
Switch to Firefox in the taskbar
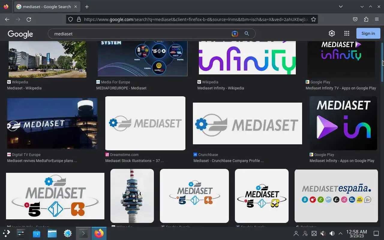pyautogui.click(x=99, y=233)
